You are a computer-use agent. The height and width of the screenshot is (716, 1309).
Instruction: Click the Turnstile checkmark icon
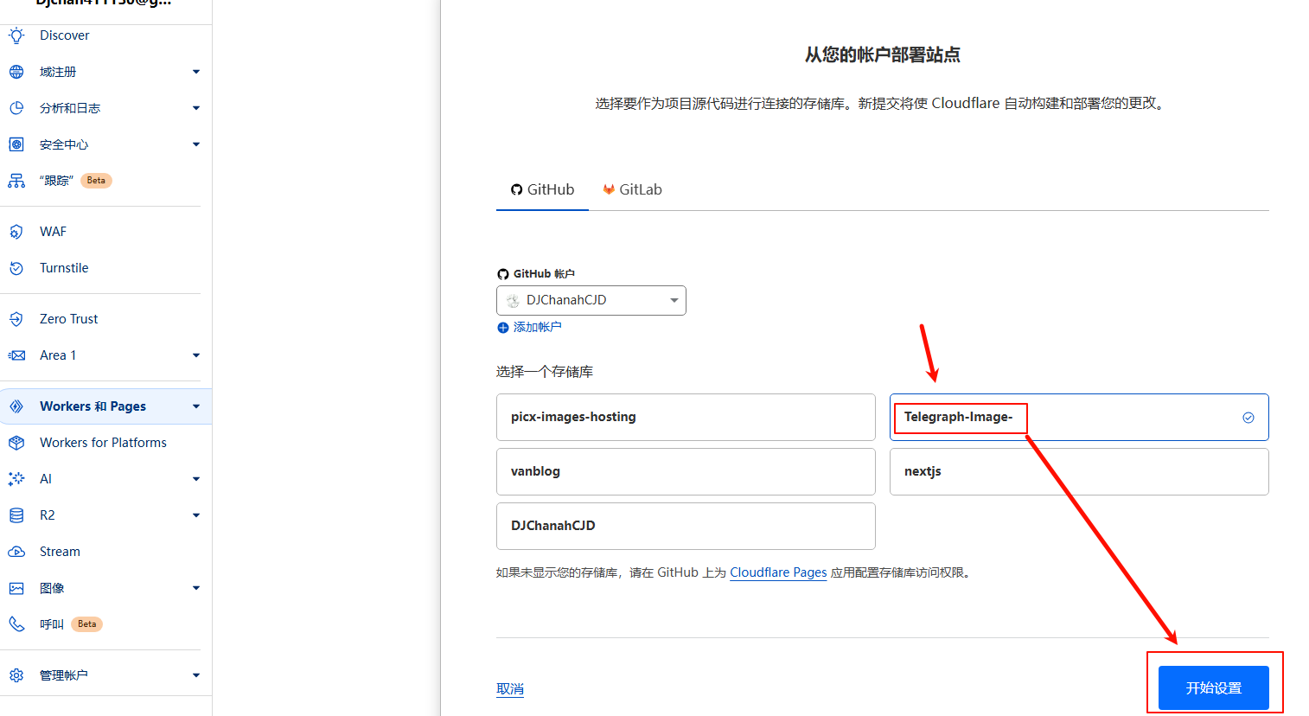coord(16,268)
